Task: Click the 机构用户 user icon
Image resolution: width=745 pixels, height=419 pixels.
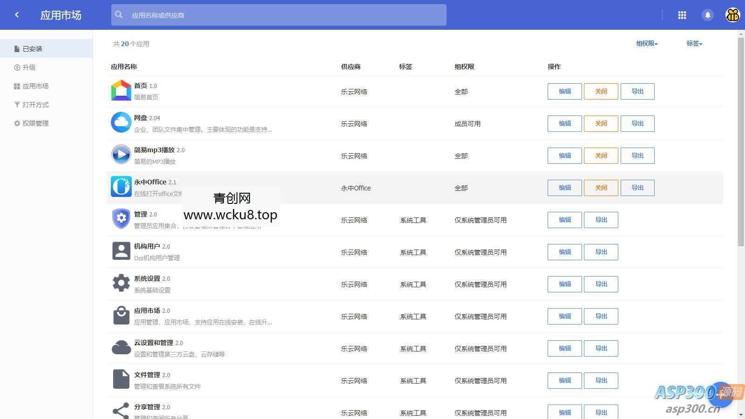Action: 121,250
